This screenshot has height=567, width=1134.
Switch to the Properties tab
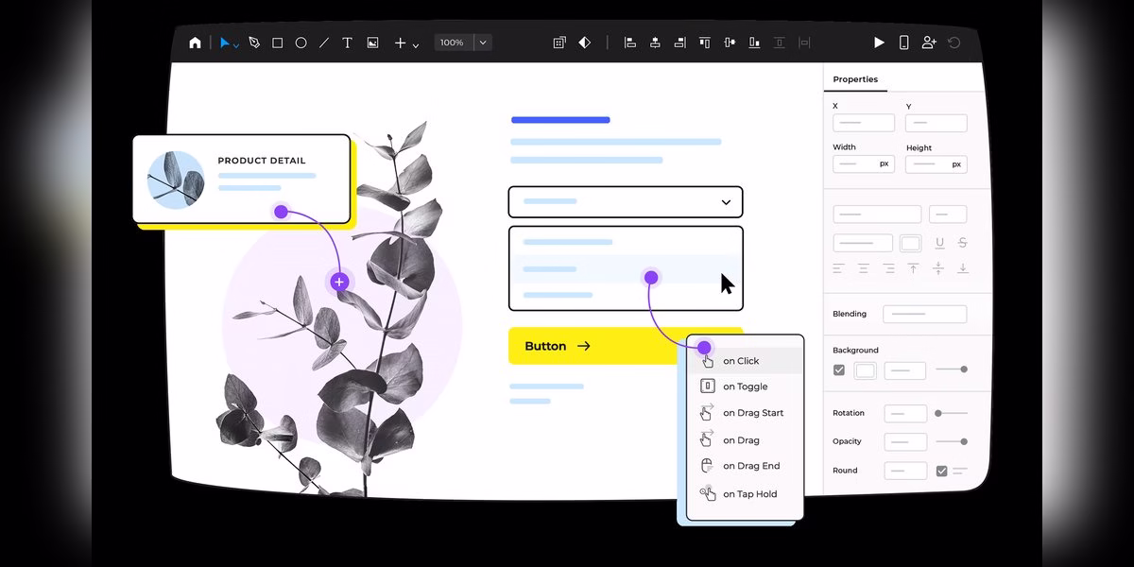tap(855, 79)
